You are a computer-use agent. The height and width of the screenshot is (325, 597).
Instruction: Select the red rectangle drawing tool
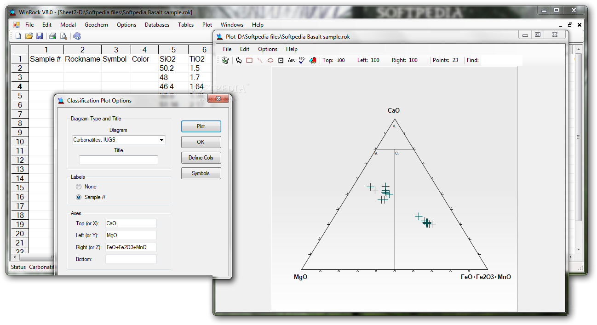249,60
